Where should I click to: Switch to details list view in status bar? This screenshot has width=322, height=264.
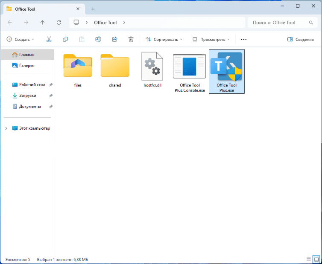point(308,259)
